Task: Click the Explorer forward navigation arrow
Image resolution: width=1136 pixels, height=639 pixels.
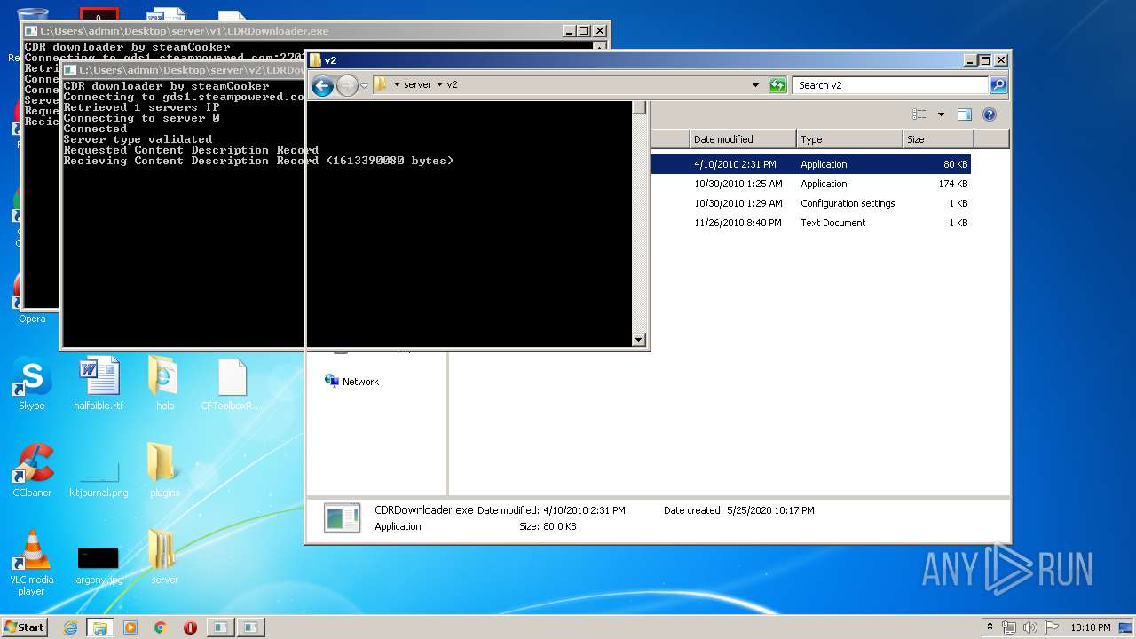Action: point(347,85)
